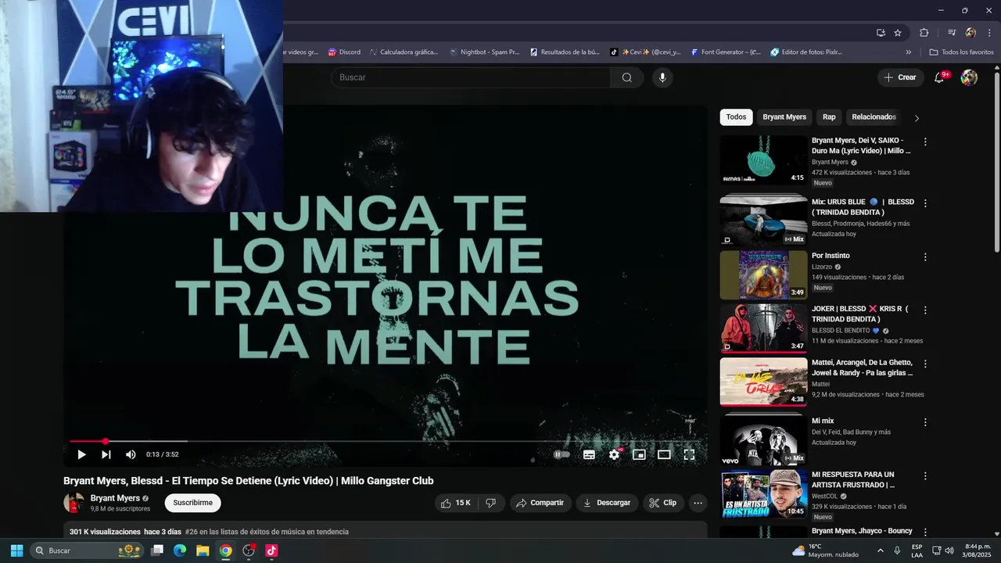Create a Clip from the video
Screen dimensions: 1001x563
pyautogui.click(x=663, y=503)
